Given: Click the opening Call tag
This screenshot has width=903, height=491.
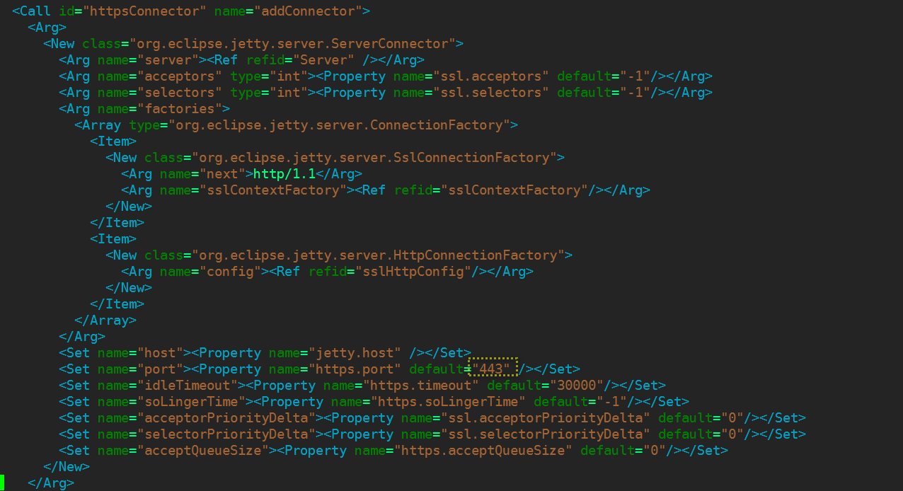Looking at the screenshot, I should tap(32, 11).
